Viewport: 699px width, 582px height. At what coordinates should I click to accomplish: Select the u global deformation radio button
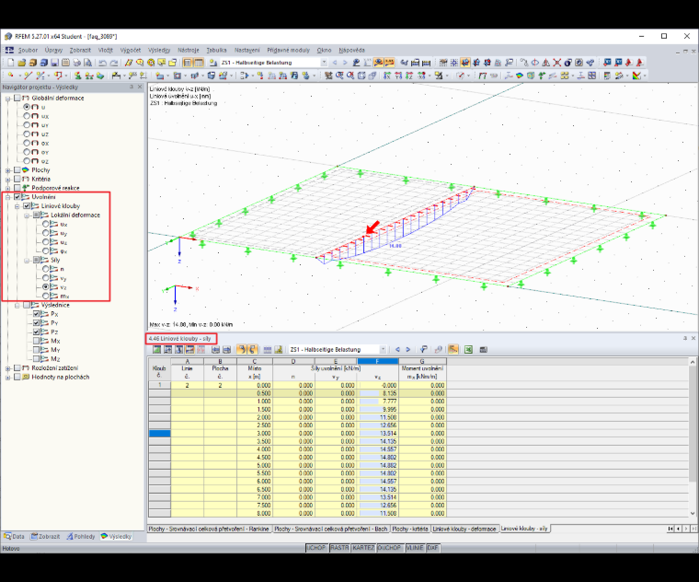tap(27, 107)
